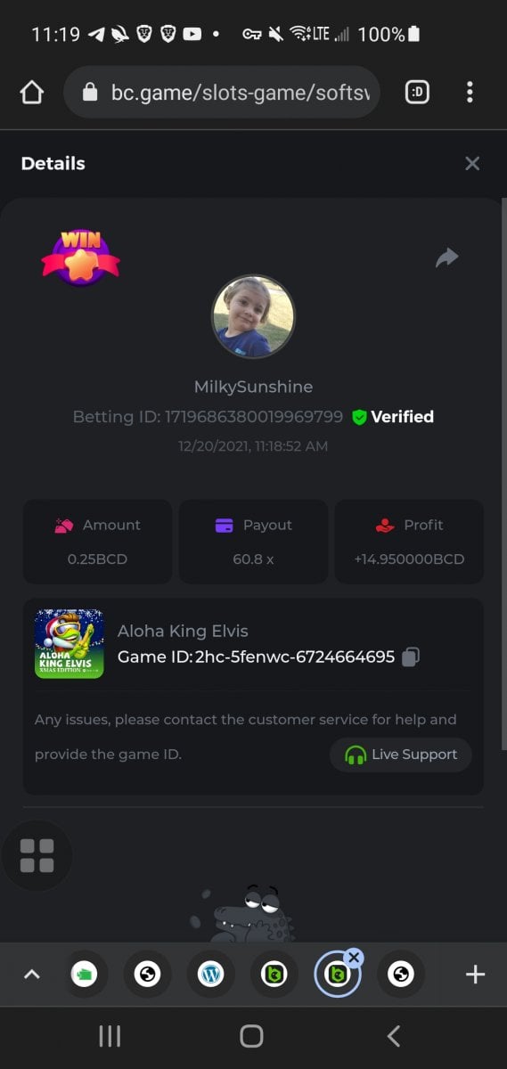507x1069 pixels.
Task: Select the first green-icon tab
Action: tap(84, 975)
